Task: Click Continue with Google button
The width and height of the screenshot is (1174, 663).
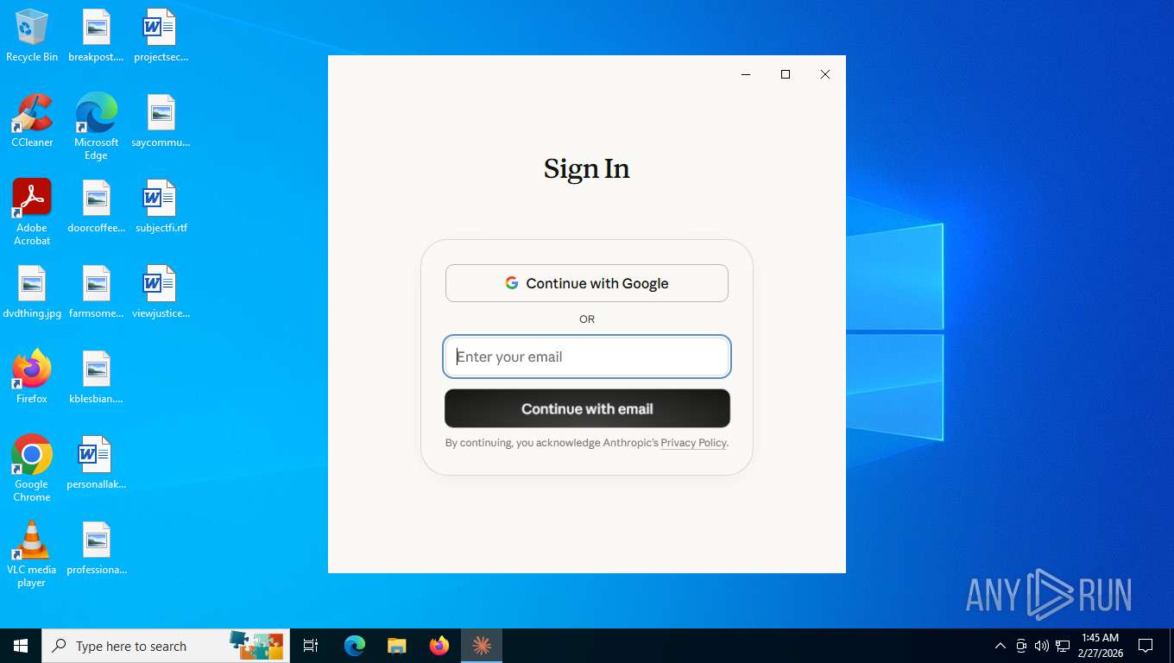Action: (x=587, y=283)
